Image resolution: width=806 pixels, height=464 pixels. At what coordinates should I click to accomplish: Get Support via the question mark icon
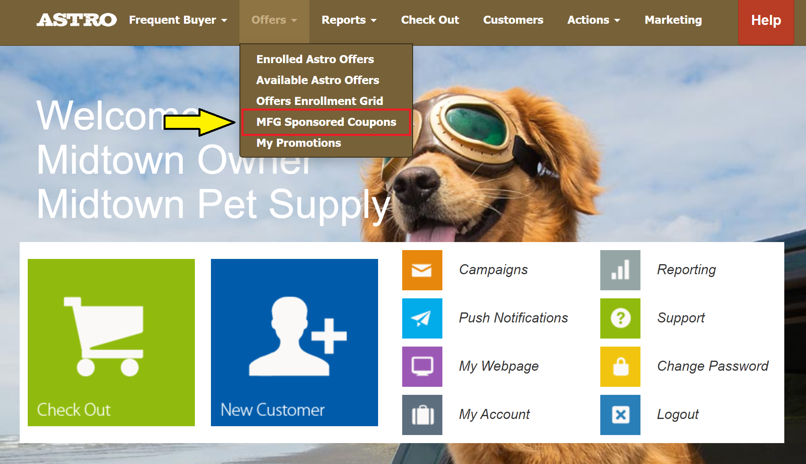click(x=620, y=318)
